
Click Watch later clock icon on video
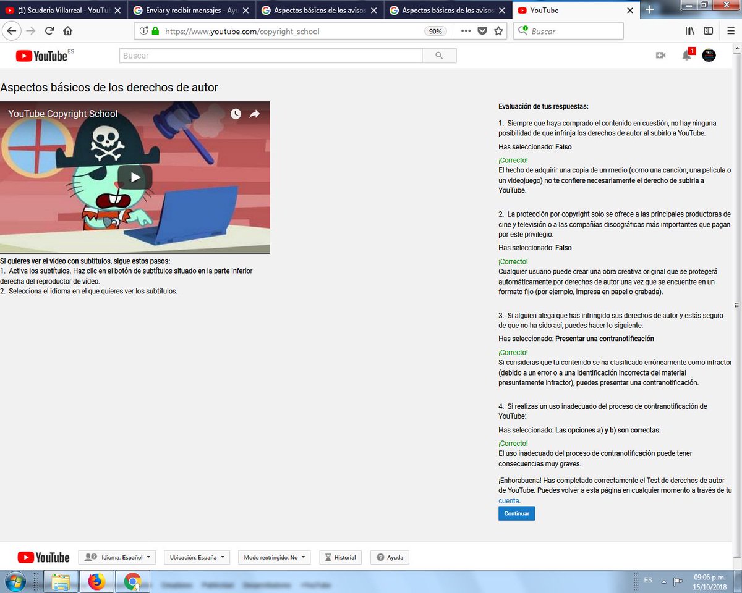pos(236,114)
